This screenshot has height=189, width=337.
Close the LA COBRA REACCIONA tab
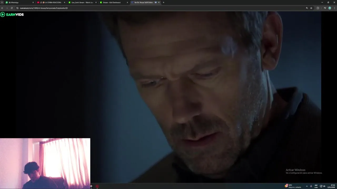(65, 2)
